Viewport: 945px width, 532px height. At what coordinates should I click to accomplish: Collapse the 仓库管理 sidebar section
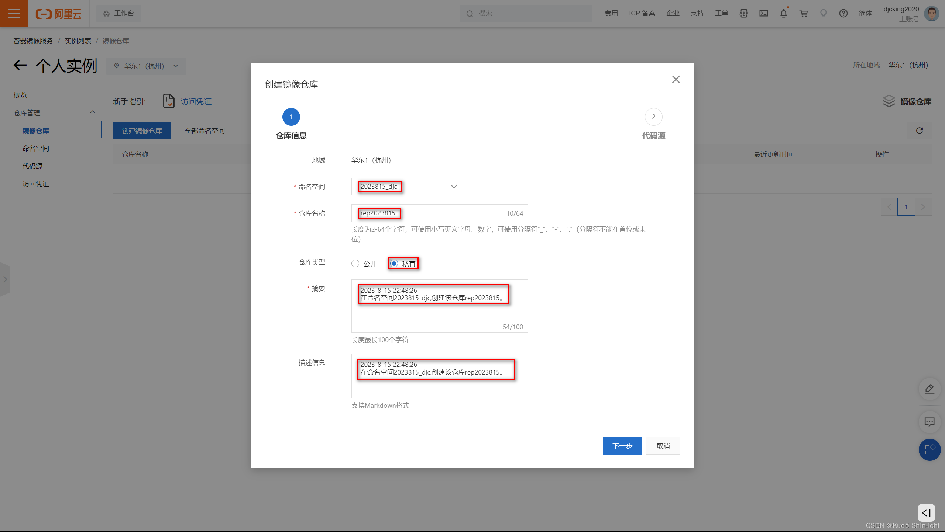tap(92, 112)
